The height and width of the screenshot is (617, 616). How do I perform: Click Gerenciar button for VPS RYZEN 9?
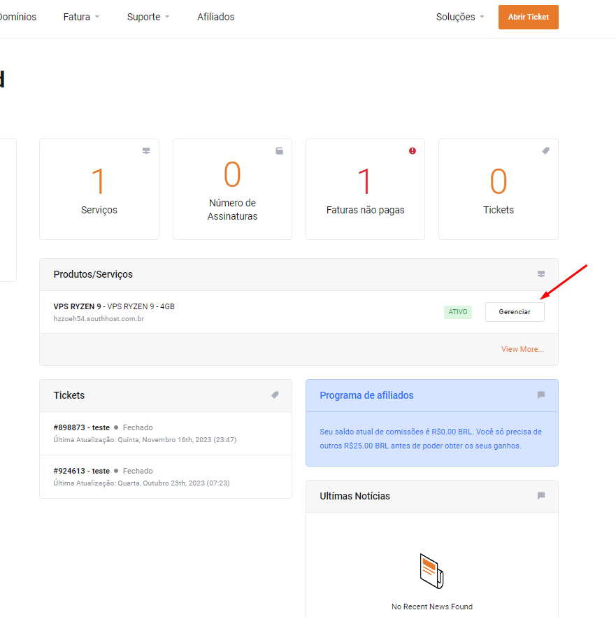pyautogui.click(x=515, y=312)
